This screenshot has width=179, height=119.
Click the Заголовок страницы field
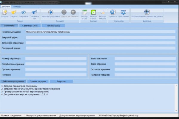pyautogui.click(x=101, y=43)
